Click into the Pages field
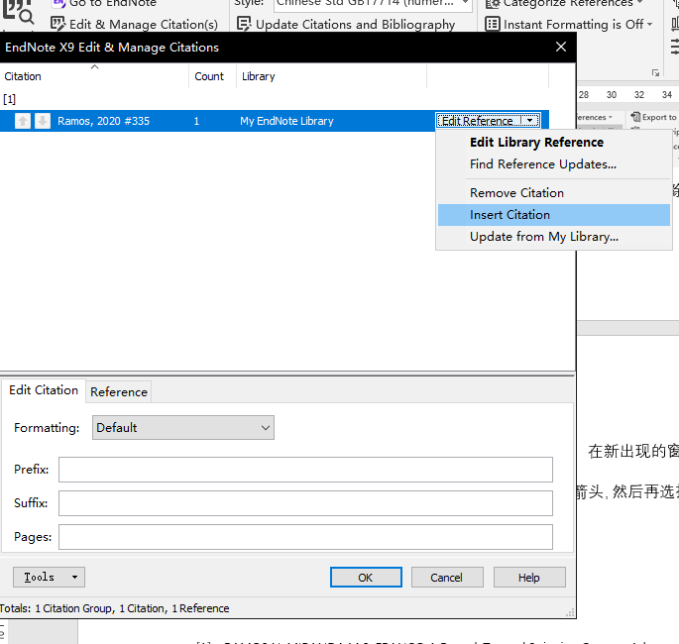Image resolution: width=679 pixels, height=644 pixels. coord(305,537)
